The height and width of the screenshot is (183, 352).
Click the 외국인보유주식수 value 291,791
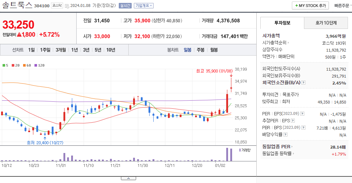tap(339, 76)
